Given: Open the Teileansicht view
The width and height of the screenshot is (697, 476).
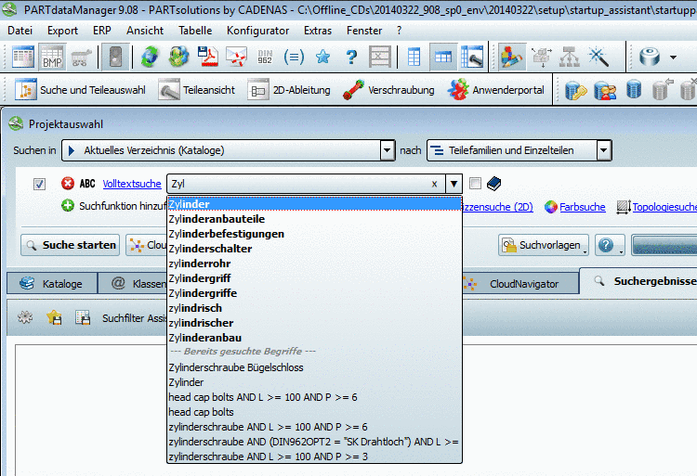Looking at the screenshot, I should pyautogui.click(x=197, y=90).
